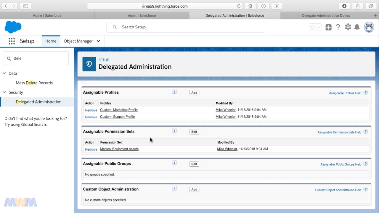
Task: Click Add button for Custom Object Administration
Action: (194, 189)
